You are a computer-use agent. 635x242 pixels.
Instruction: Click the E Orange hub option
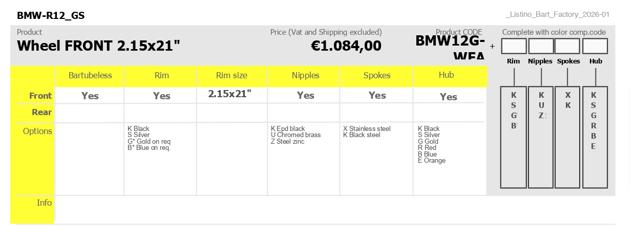point(432,161)
